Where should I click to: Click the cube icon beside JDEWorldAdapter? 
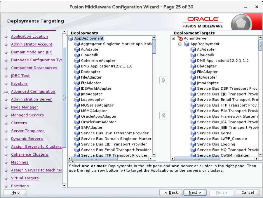(77, 88)
